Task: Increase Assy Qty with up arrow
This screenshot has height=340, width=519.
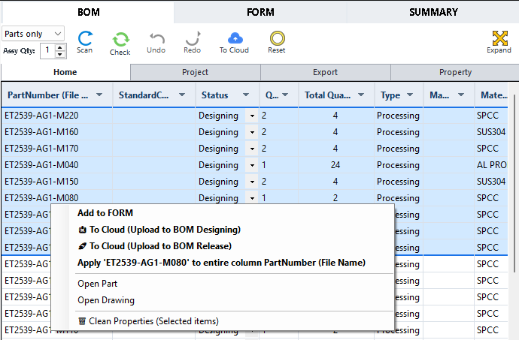Action: tap(60, 47)
